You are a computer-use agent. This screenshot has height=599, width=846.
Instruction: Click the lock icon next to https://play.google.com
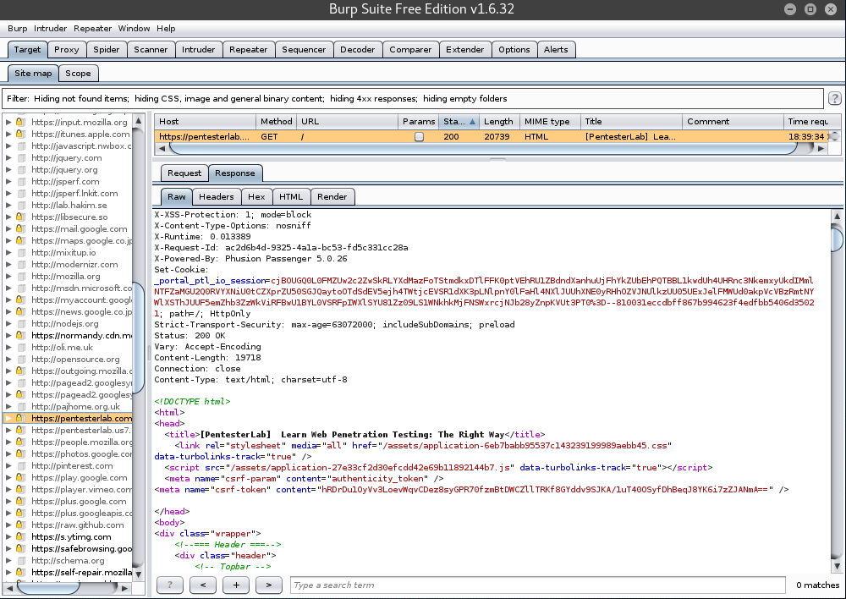[x=20, y=477]
